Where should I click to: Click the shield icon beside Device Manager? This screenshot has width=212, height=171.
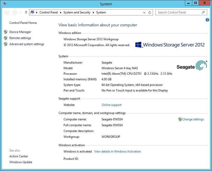[x=6, y=32]
